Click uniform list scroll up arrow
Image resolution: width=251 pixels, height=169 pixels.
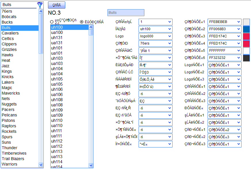coord(91,27)
